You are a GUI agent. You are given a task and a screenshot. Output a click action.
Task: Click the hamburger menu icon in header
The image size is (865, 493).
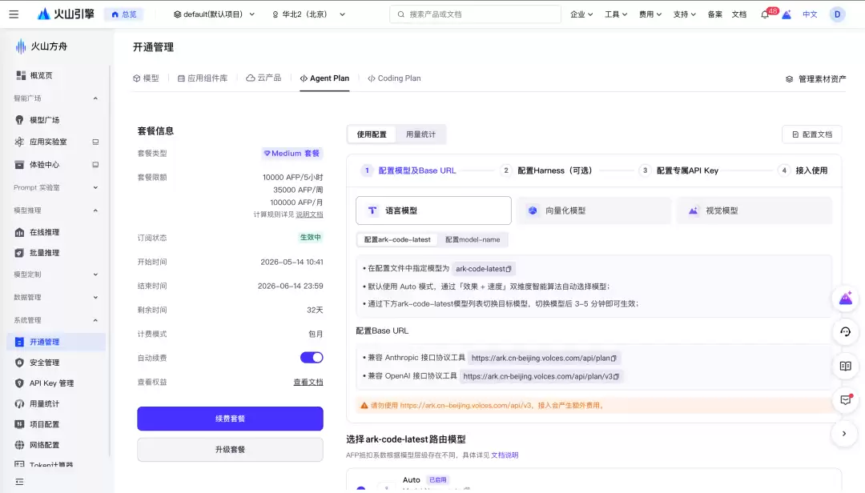(x=14, y=14)
